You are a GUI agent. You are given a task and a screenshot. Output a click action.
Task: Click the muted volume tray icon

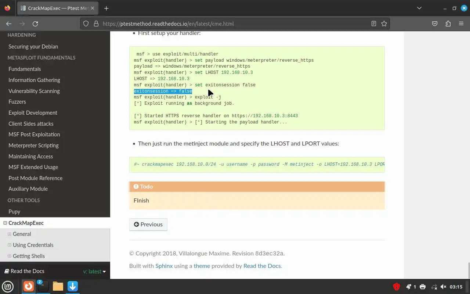[x=443, y=287]
